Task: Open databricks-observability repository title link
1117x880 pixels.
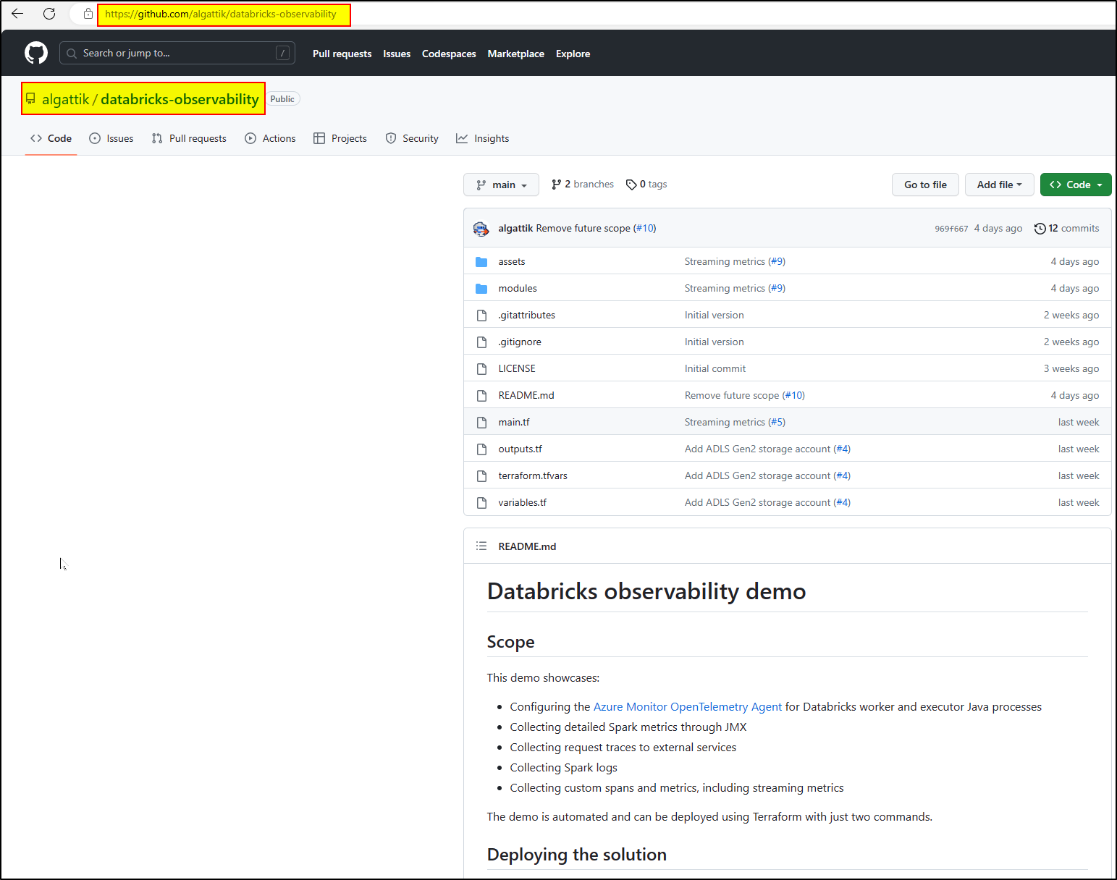Action: 180,99
